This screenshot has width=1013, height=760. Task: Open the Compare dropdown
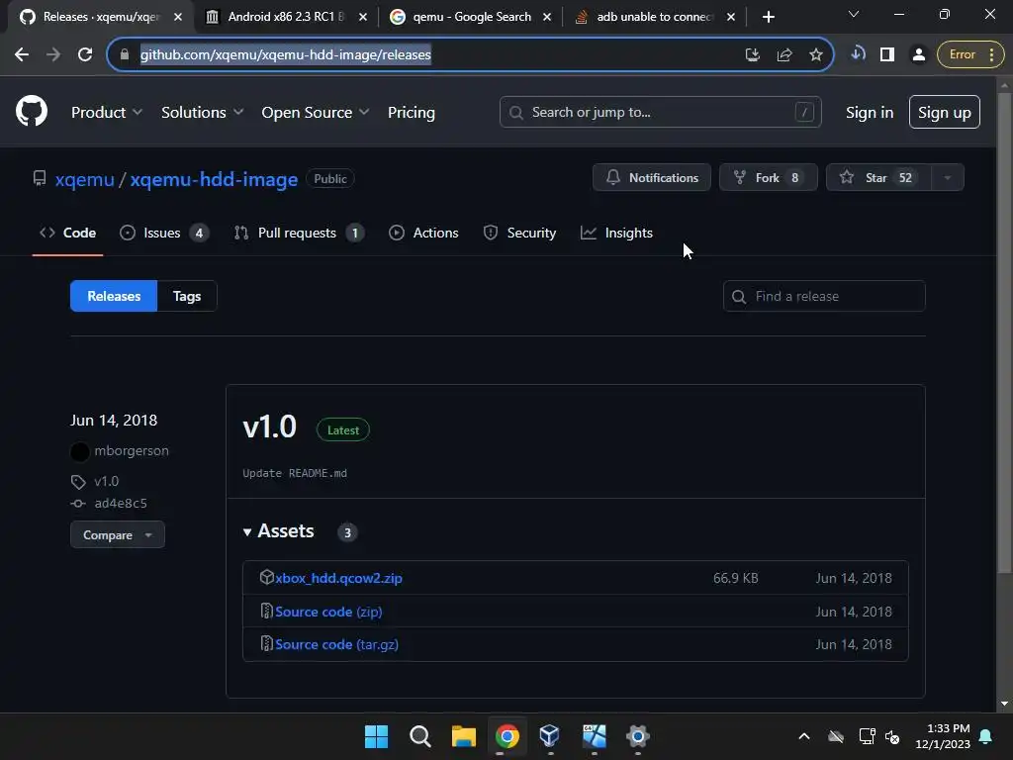point(118,535)
